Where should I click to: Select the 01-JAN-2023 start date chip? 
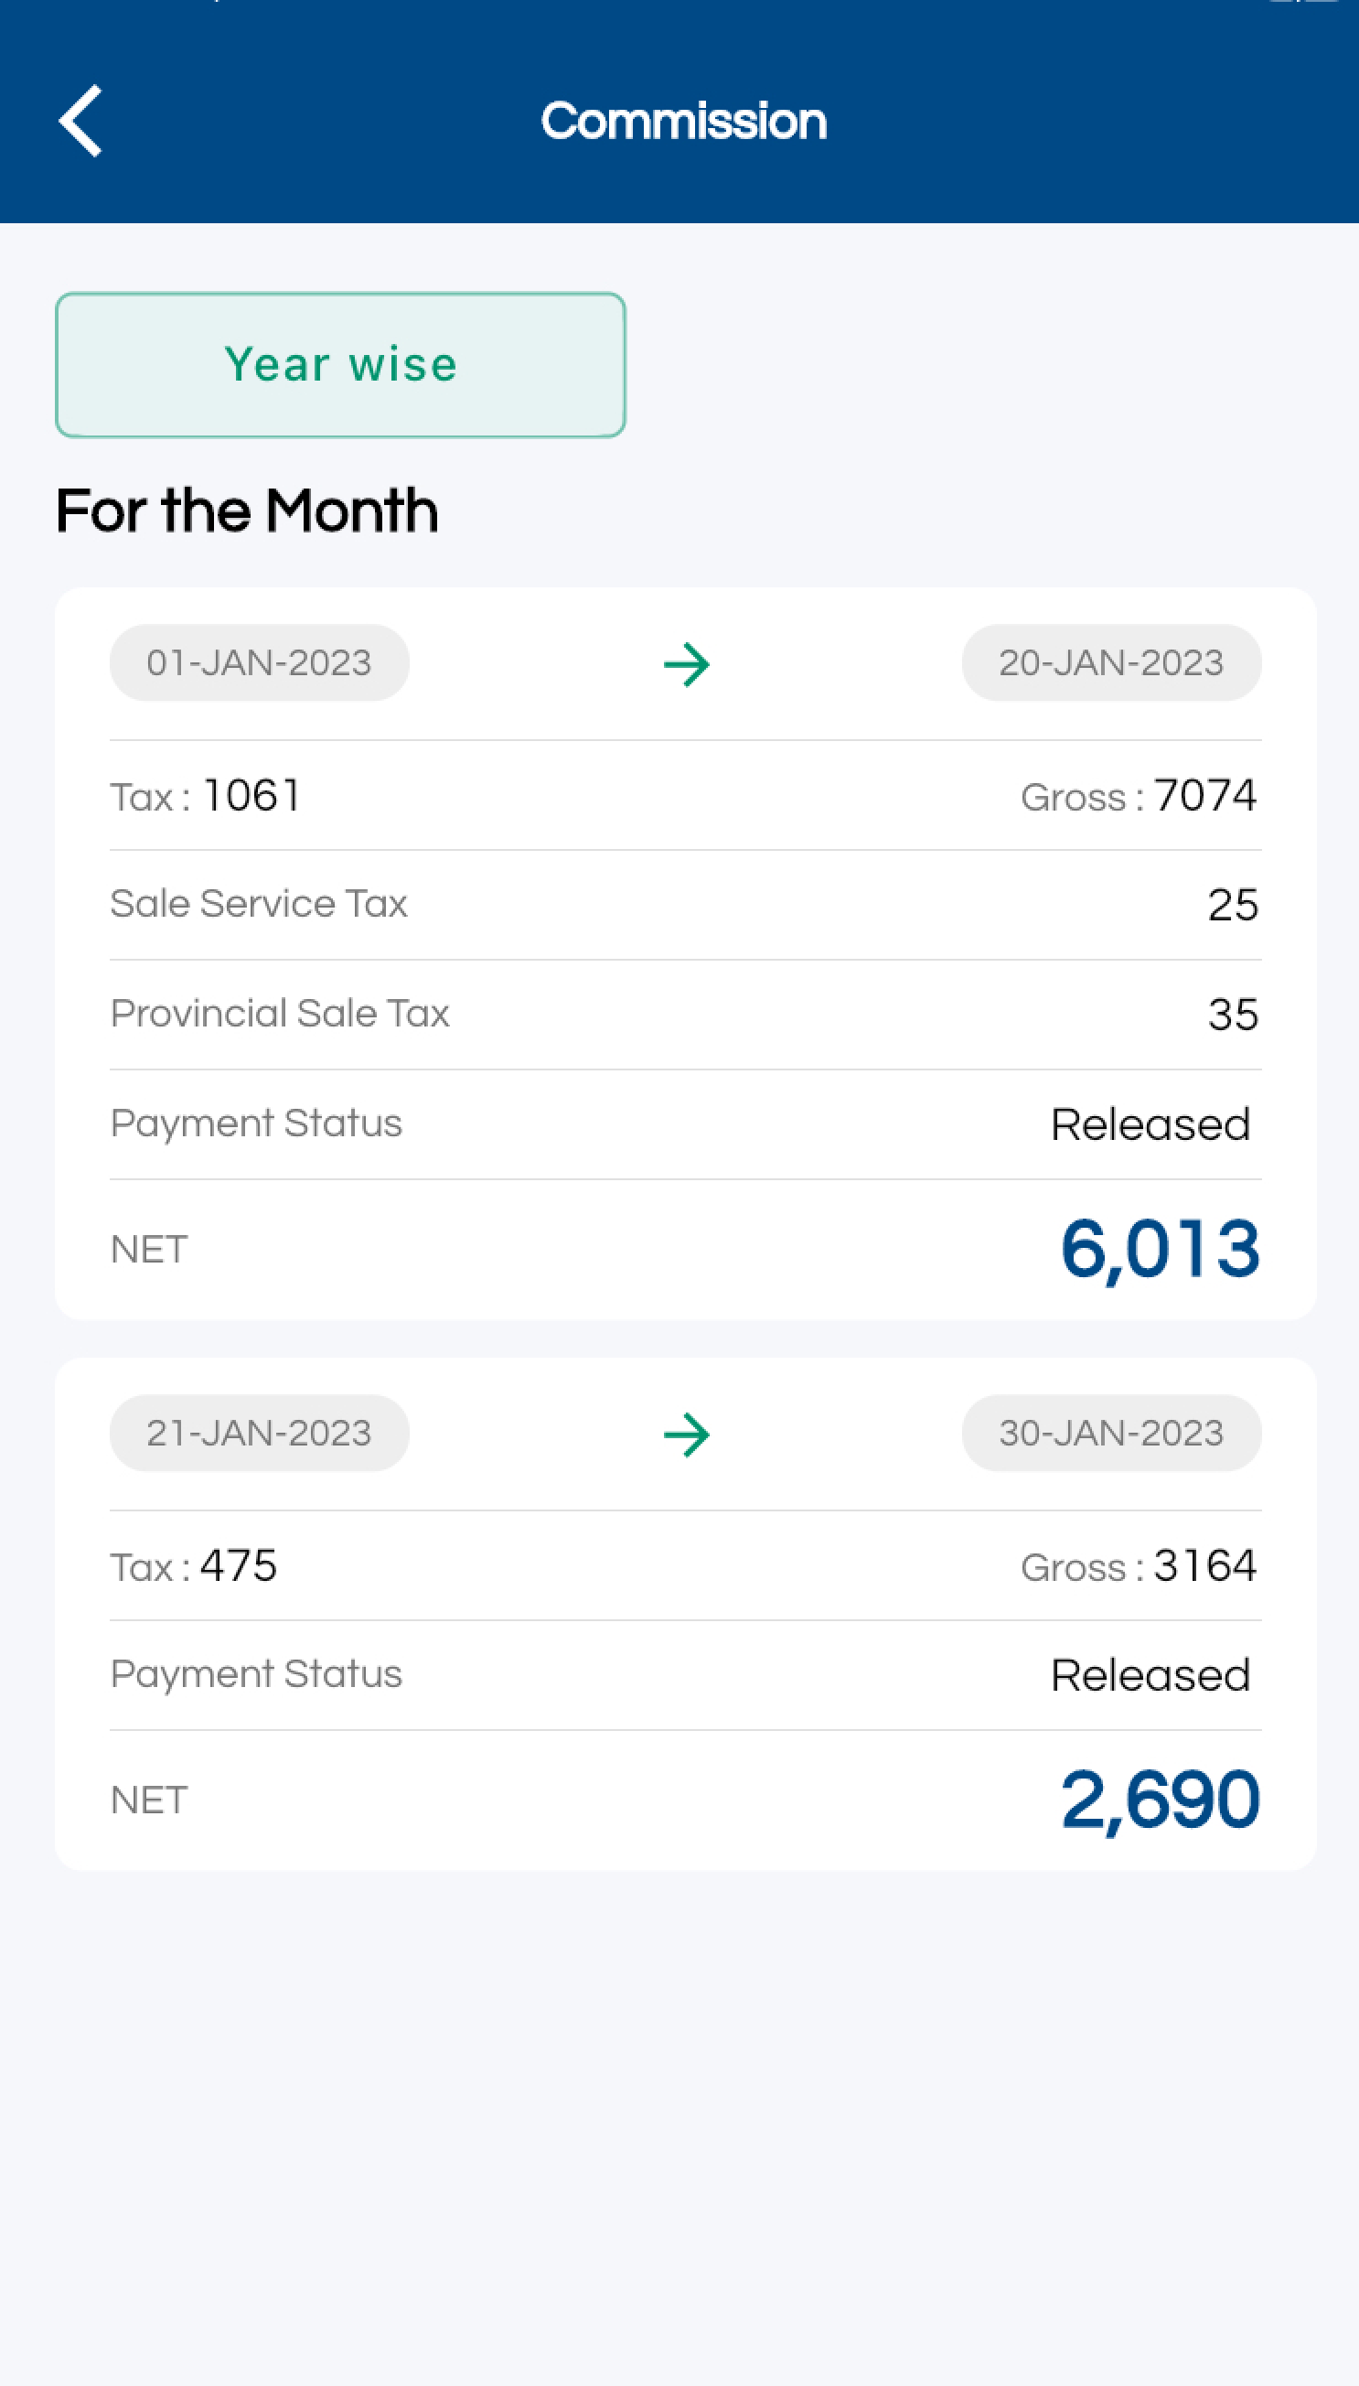point(260,662)
